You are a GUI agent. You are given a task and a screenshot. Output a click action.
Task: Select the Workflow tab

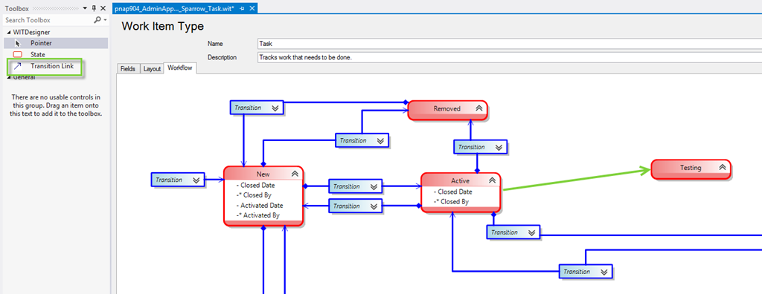click(x=180, y=68)
